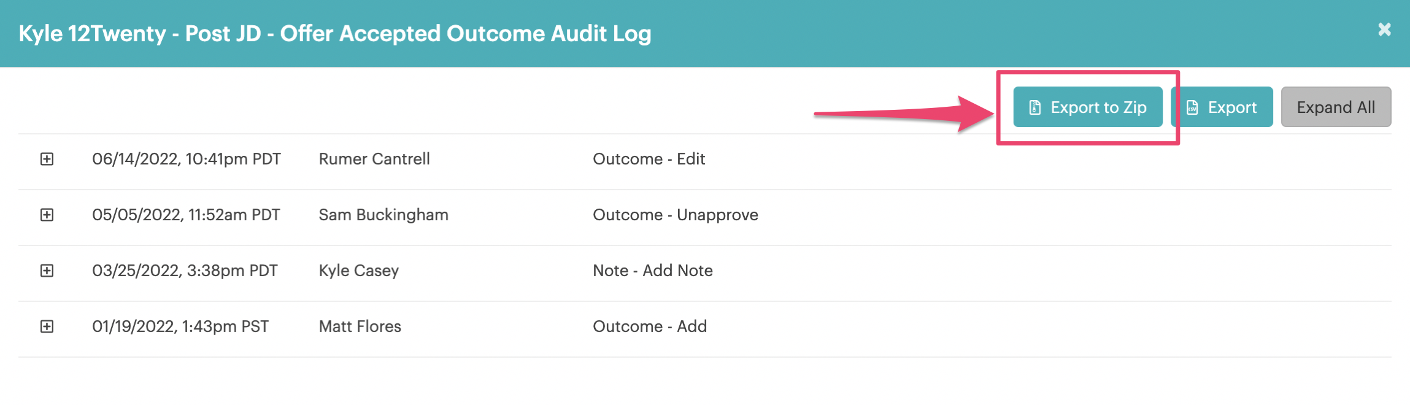Expand the 06/14/2022 Rumer Cantrell entry
The width and height of the screenshot is (1410, 405).
(x=47, y=159)
